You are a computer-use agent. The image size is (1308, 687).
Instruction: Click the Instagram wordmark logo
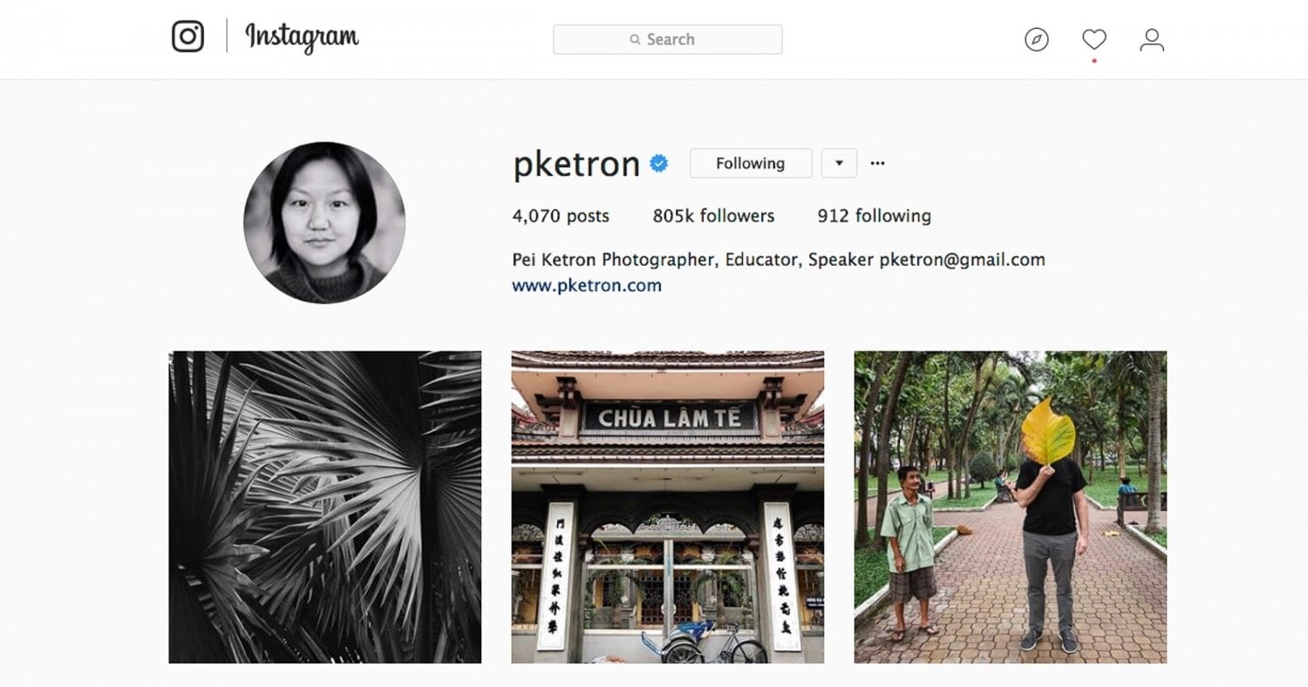click(302, 37)
